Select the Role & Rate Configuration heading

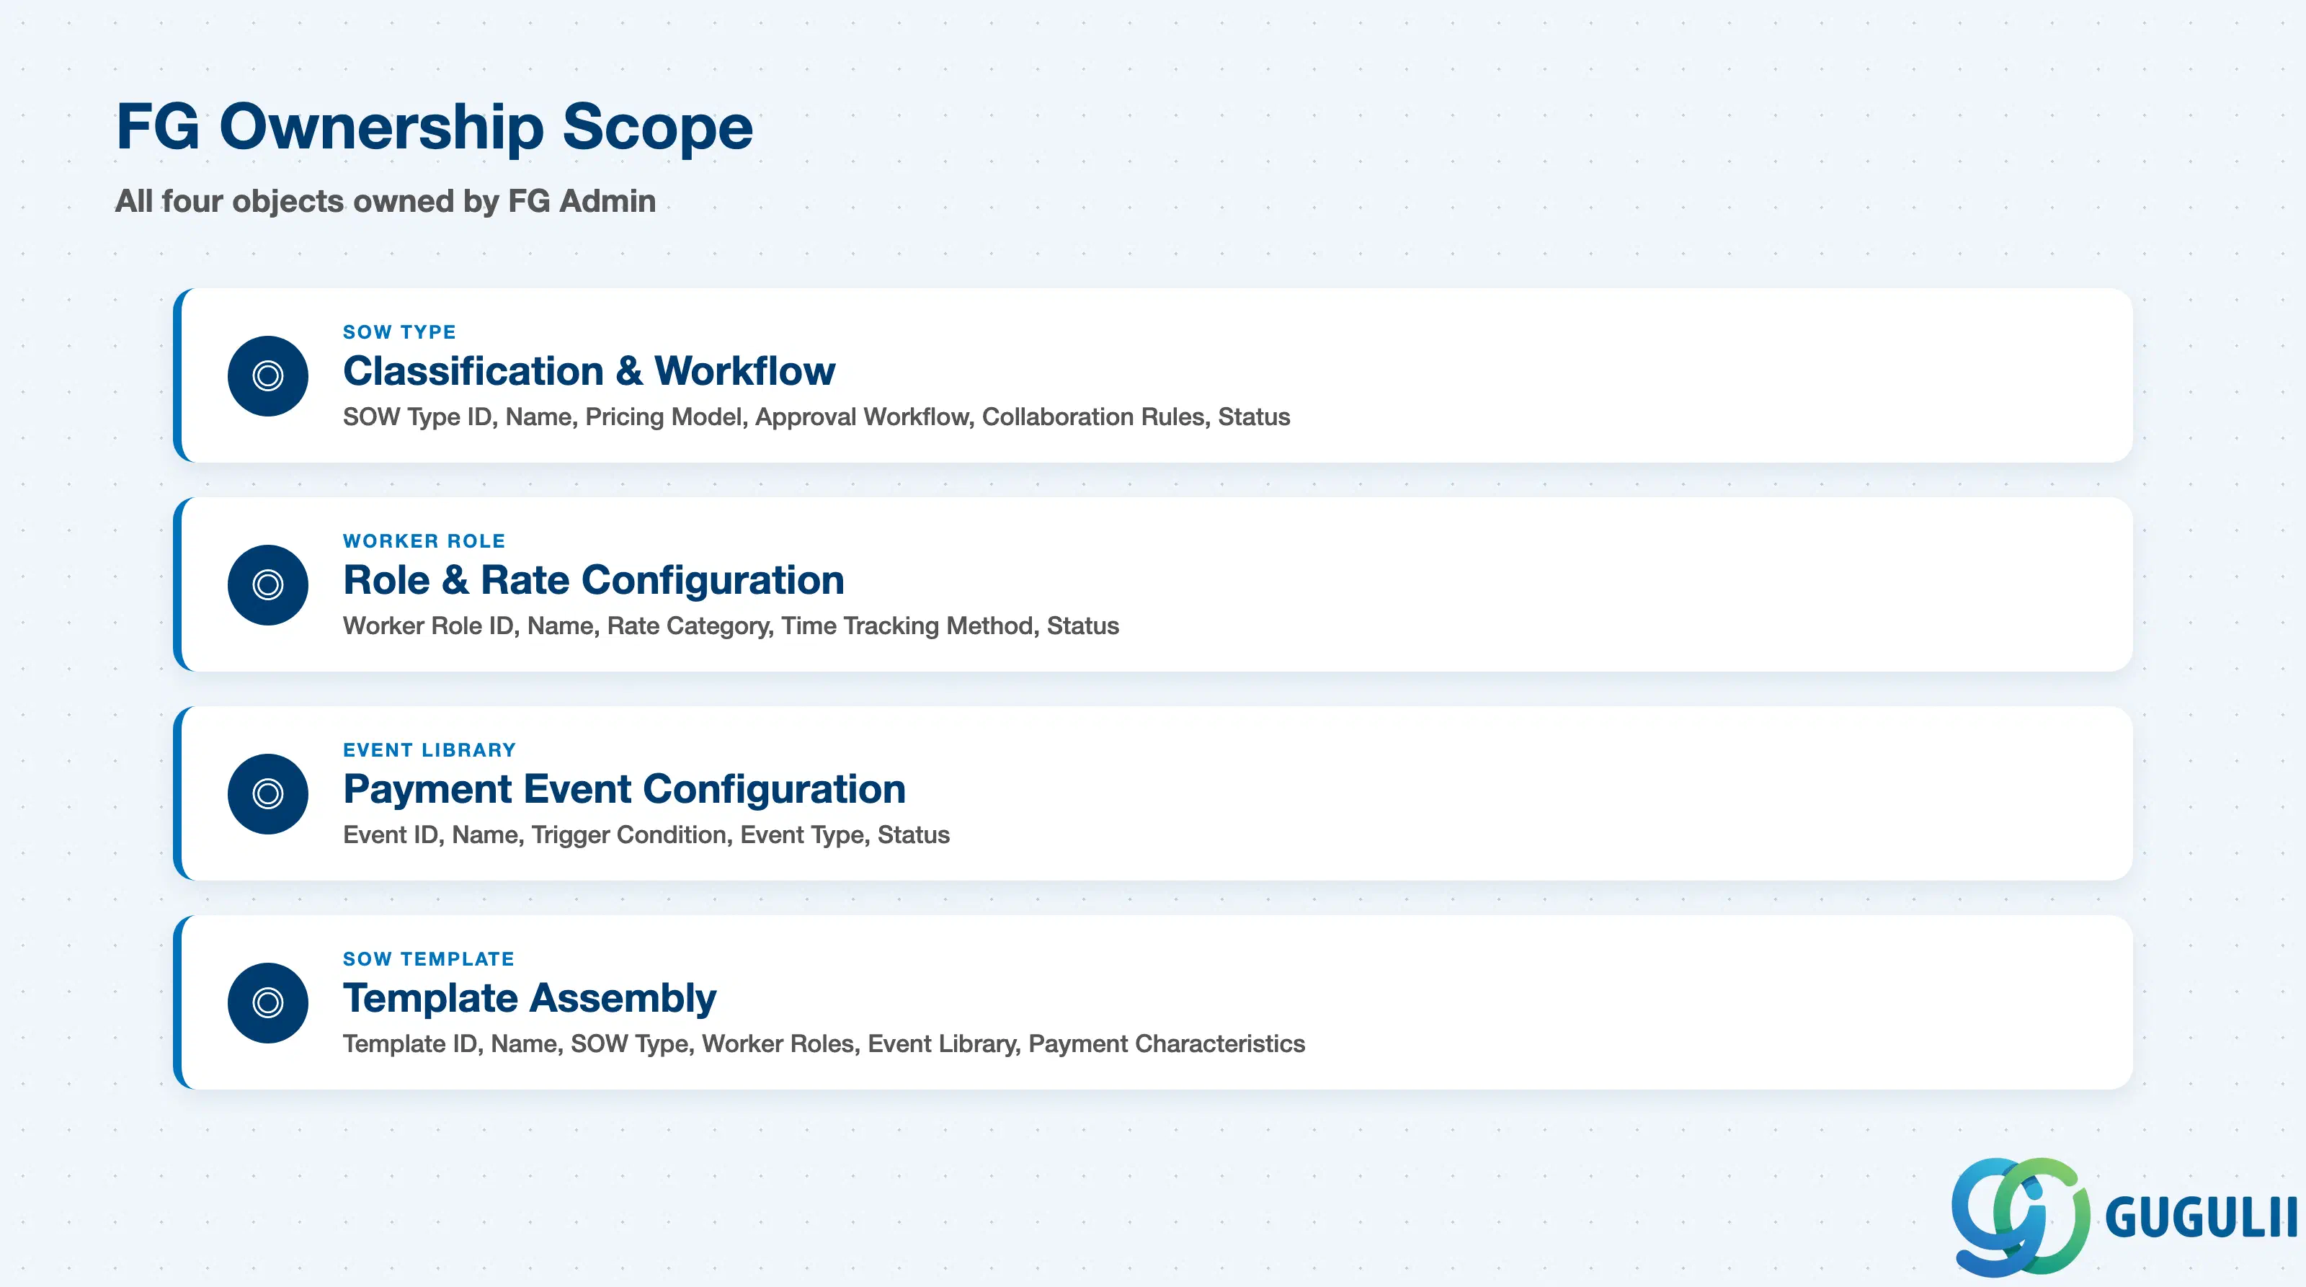click(x=594, y=580)
